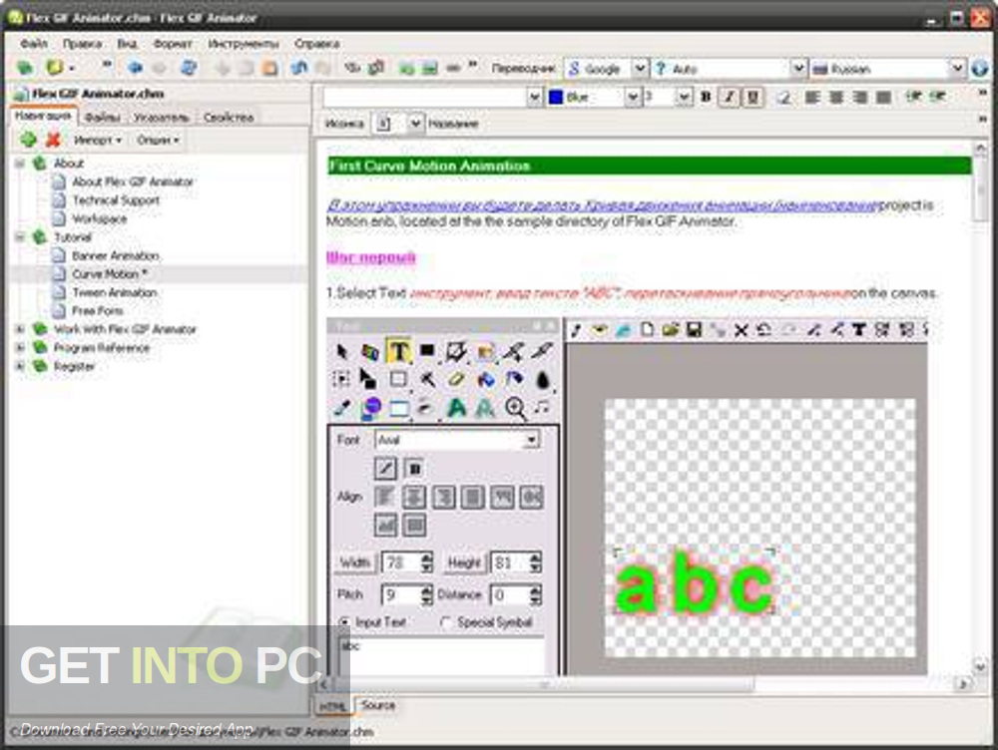Click the green plus add-topic icon
Viewport: 998px width, 750px height.
point(28,140)
